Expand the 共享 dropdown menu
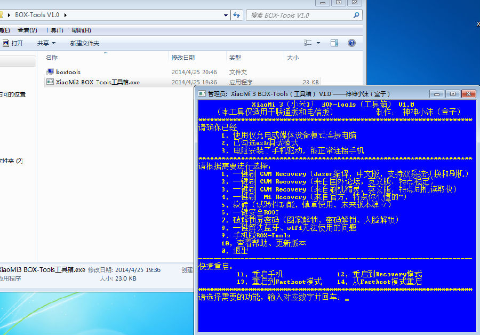The image size is (480, 335). click(46, 43)
